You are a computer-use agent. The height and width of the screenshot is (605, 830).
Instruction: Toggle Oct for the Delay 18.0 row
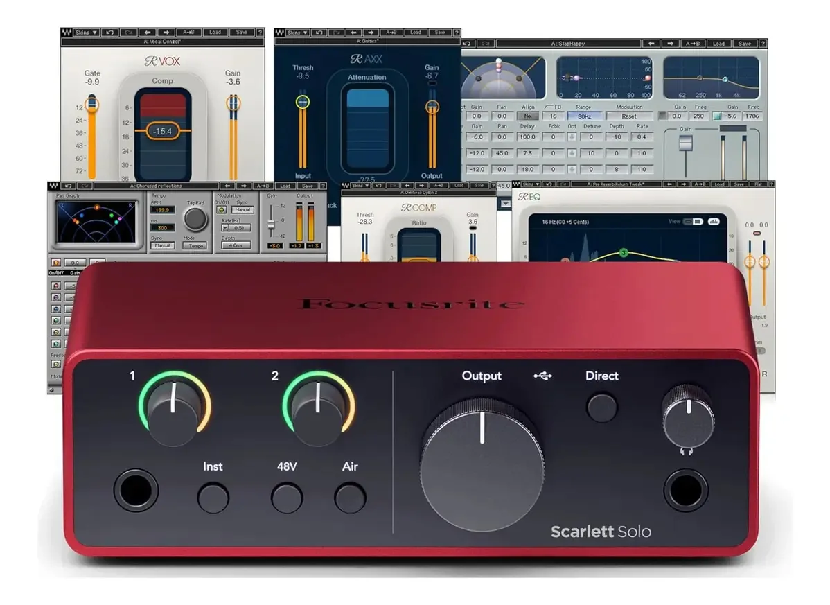(x=572, y=169)
